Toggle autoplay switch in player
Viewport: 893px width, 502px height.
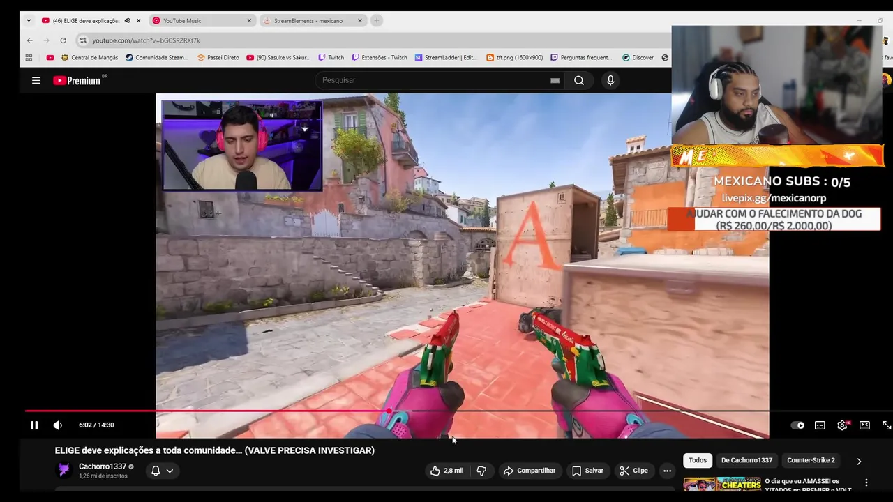[797, 425]
